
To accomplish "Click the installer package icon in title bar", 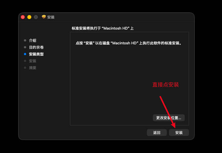I will [x=44, y=17].
